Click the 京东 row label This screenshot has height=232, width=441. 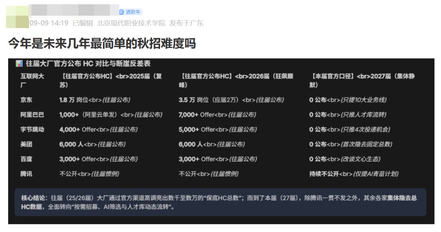(x=26, y=100)
